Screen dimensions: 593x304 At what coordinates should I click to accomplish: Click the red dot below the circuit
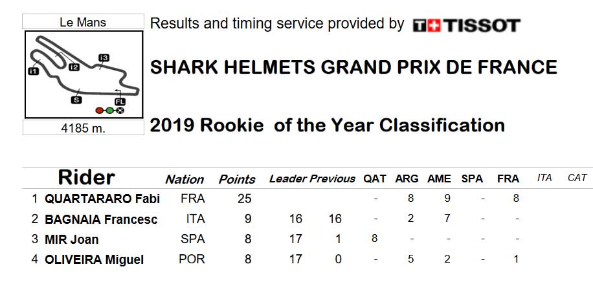(x=100, y=111)
